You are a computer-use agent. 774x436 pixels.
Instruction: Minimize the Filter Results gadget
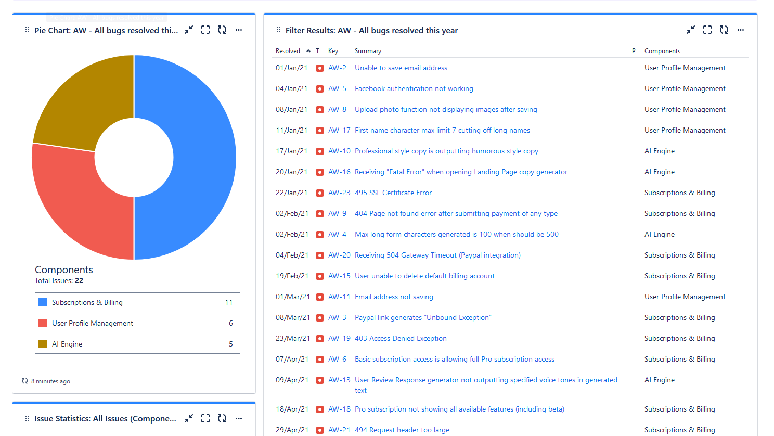[x=691, y=30]
